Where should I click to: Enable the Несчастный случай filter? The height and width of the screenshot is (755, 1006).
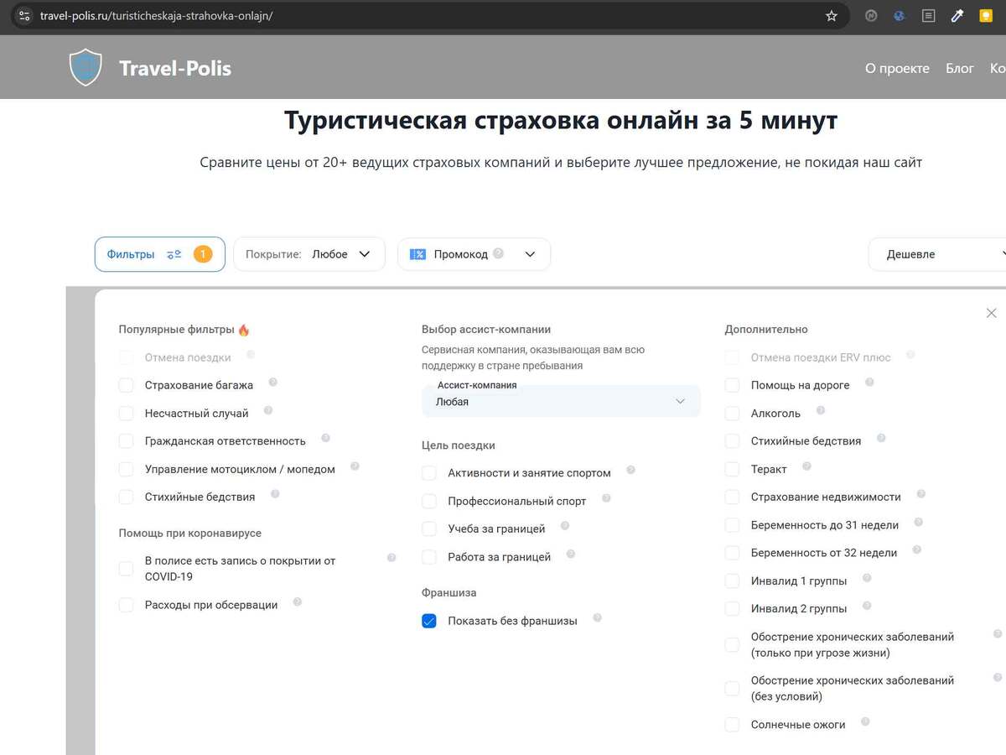click(127, 413)
